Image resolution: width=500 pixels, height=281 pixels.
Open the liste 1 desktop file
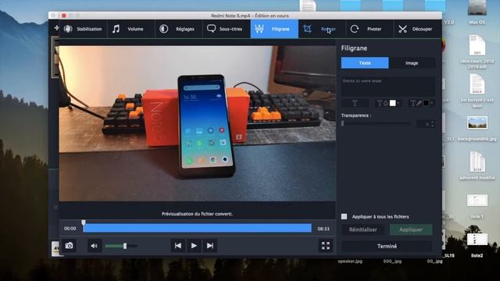(477, 206)
